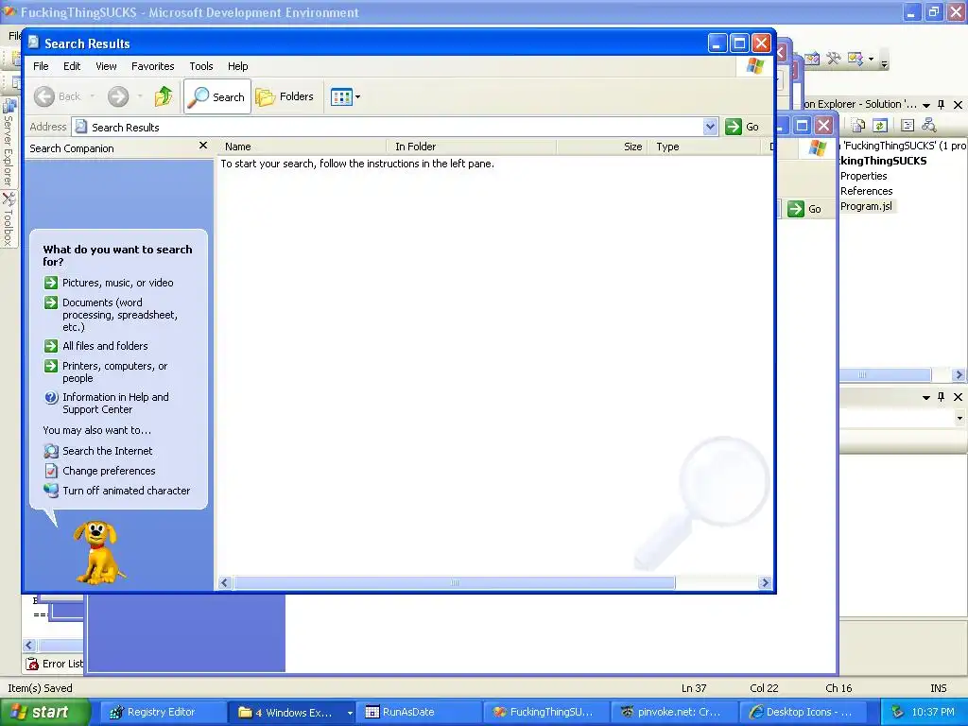Click the View Class Diagram icon
The image size is (968, 726).
929,126
